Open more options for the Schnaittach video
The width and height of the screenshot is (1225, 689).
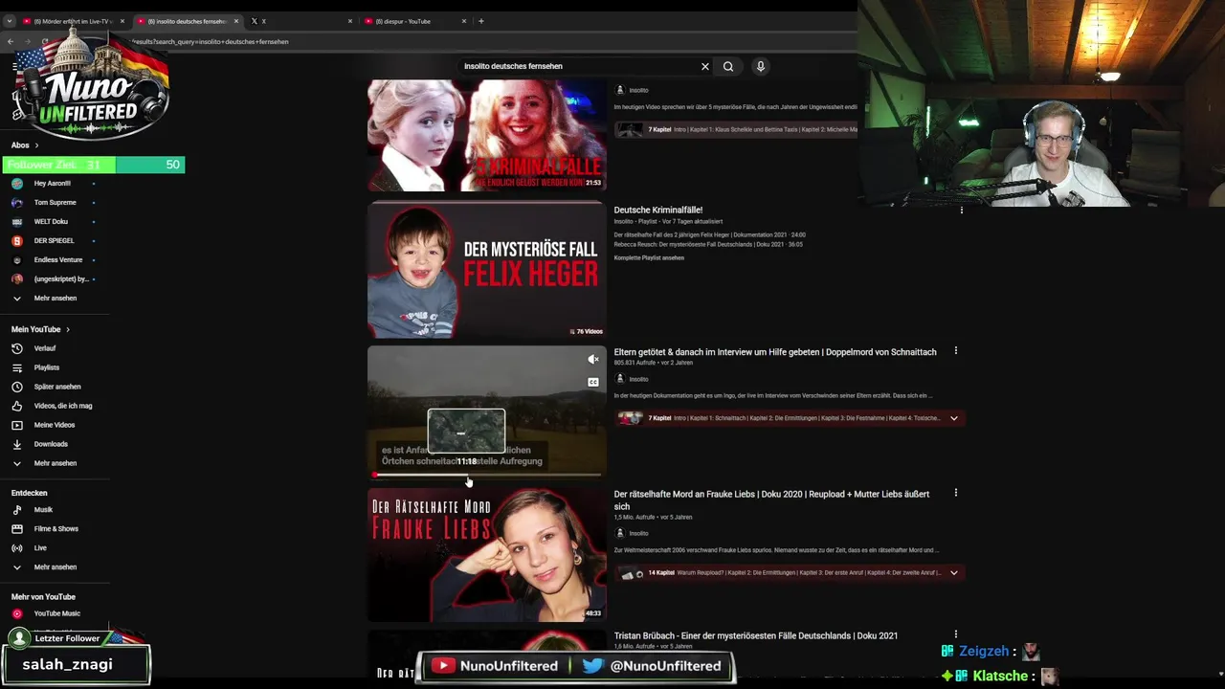point(955,351)
